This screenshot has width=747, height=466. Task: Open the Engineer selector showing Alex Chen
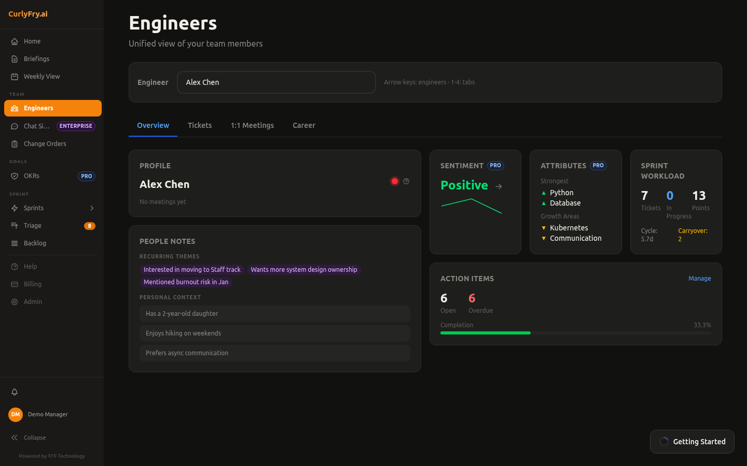click(x=276, y=82)
